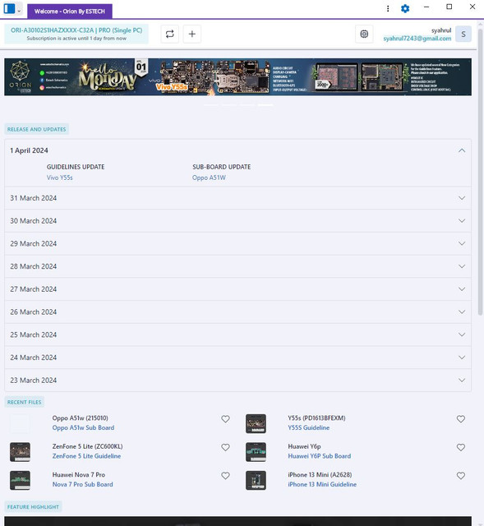This screenshot has height=526, width=484.
Task: Favorite ZenFone 5 Lite with heart icon
Action: tap(225, 447)
